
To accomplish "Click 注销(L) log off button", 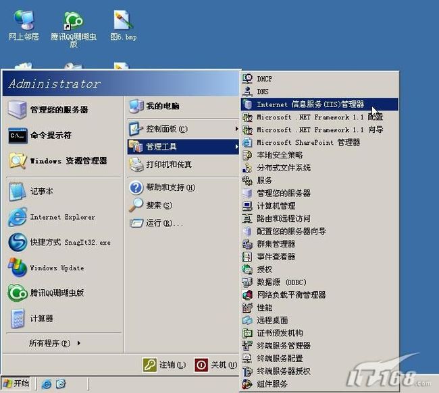I will [164, 365].
